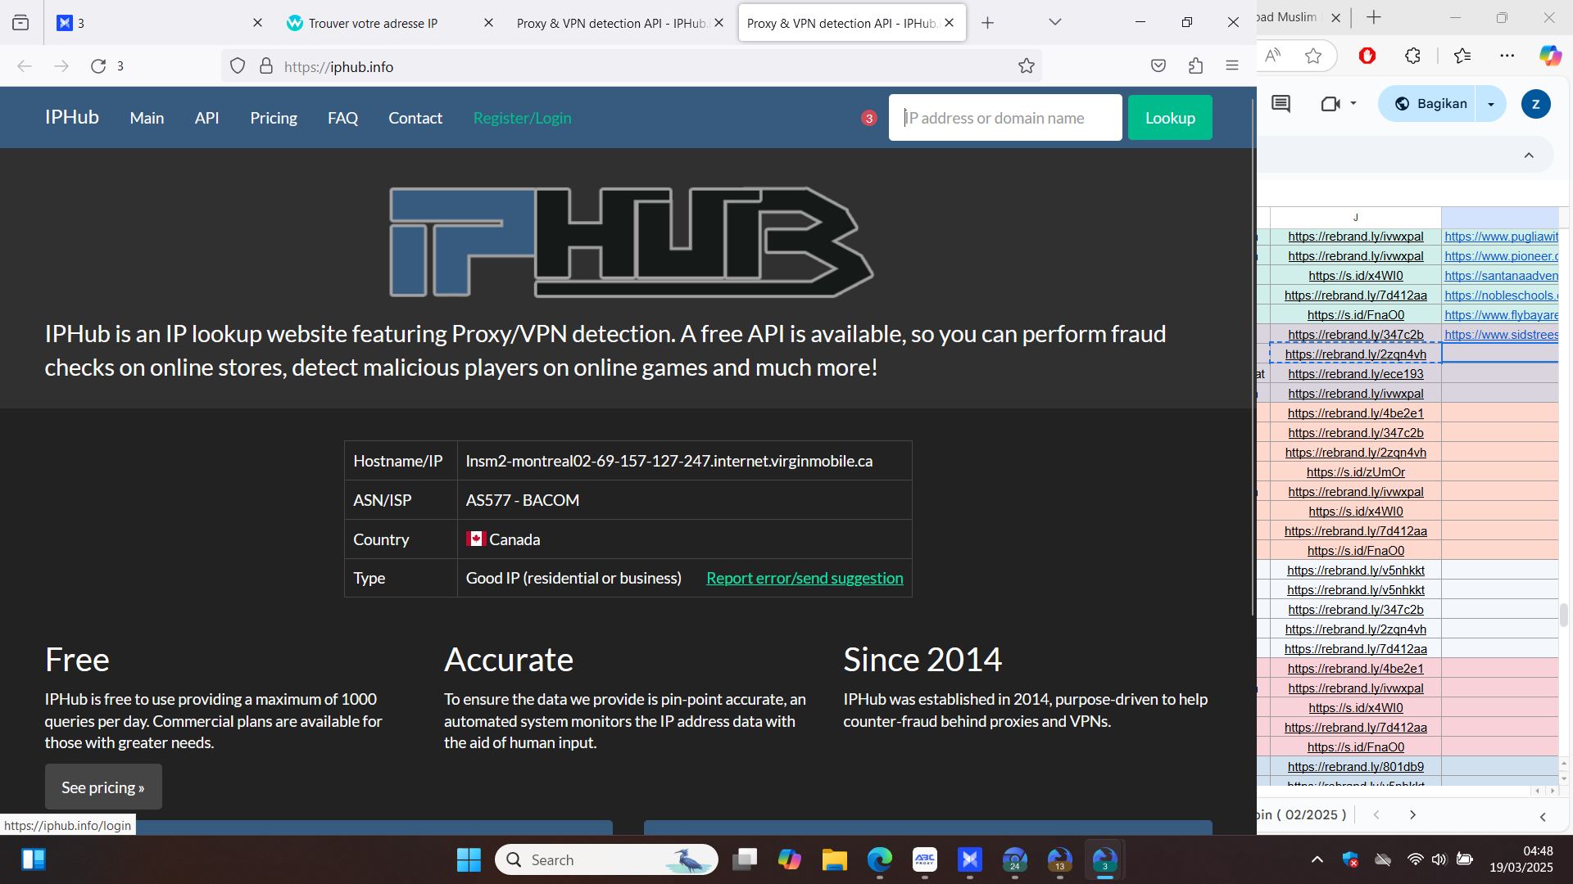
Task: Close the 'Trouver votre adresse IP' tab
Action: coord(488,23)
